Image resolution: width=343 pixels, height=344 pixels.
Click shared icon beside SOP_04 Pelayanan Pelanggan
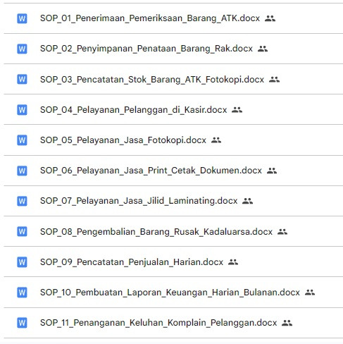click(237, 110)
